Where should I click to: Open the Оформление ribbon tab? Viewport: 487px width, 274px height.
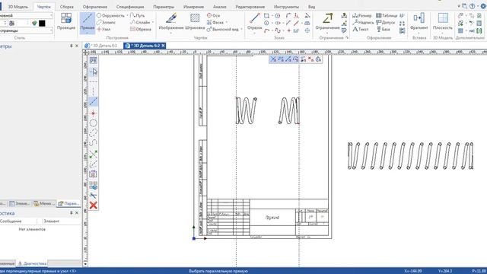[x=94, y=7]
